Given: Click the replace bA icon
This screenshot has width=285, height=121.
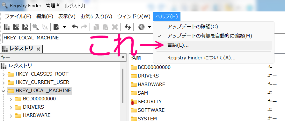Looking at the screenshot, I should point(45,27).
